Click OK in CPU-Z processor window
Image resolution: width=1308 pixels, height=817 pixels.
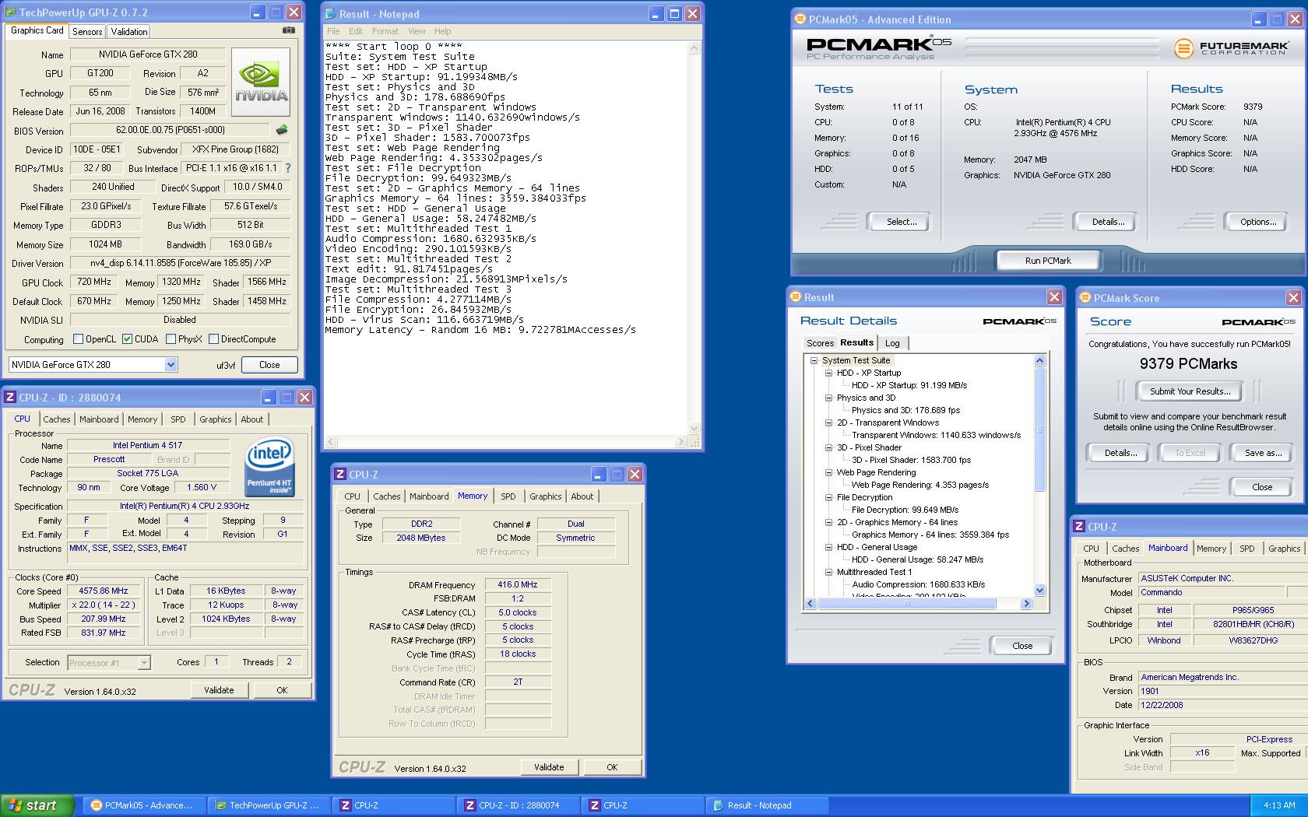(282, 690)
